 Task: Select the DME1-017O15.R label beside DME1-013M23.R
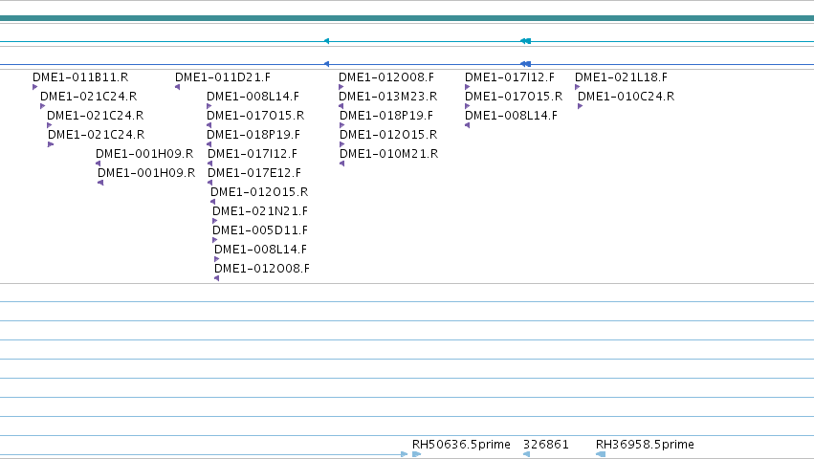(x=514, y=97)
